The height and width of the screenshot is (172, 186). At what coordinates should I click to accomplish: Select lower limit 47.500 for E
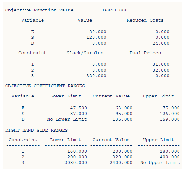tap(78, 108)
